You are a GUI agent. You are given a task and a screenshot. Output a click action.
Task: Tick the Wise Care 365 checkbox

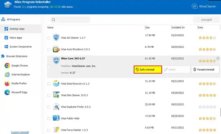coord(49,67)
